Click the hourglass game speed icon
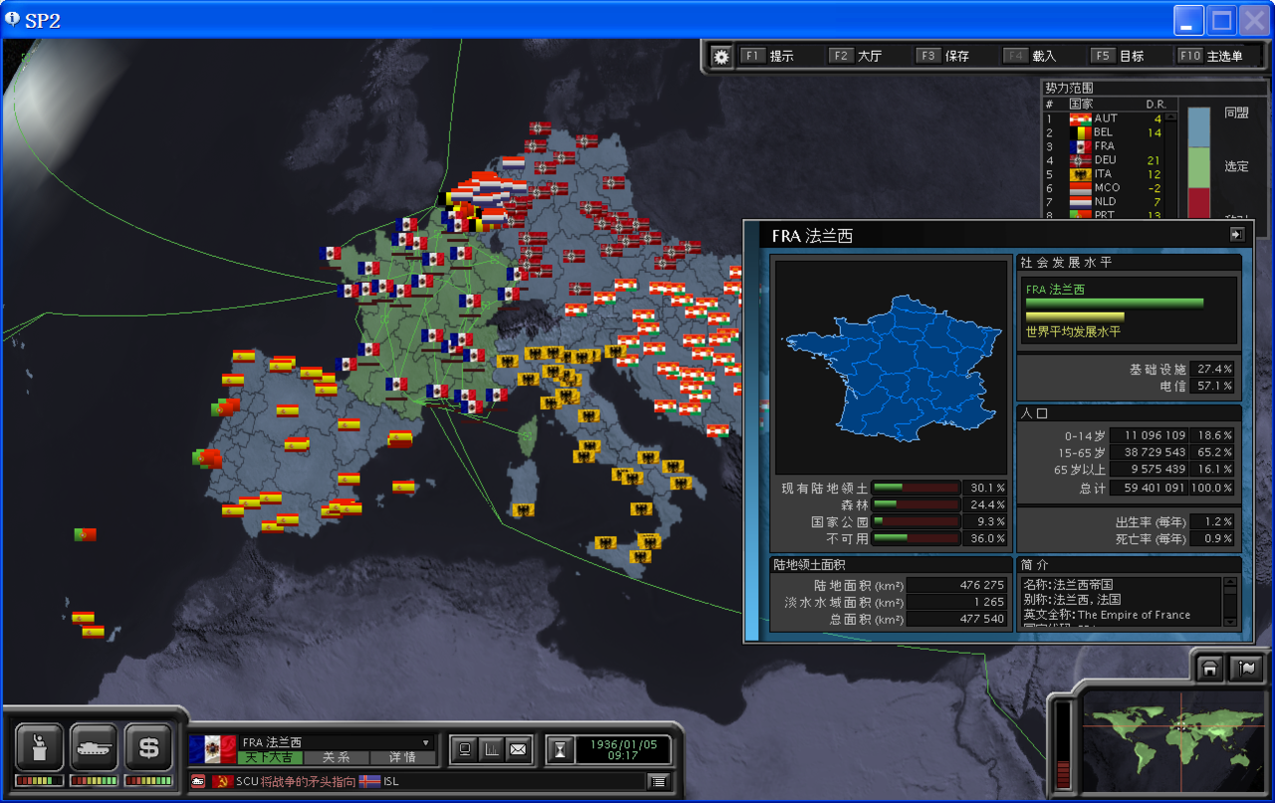The image size is (1275, 803). 561,749
